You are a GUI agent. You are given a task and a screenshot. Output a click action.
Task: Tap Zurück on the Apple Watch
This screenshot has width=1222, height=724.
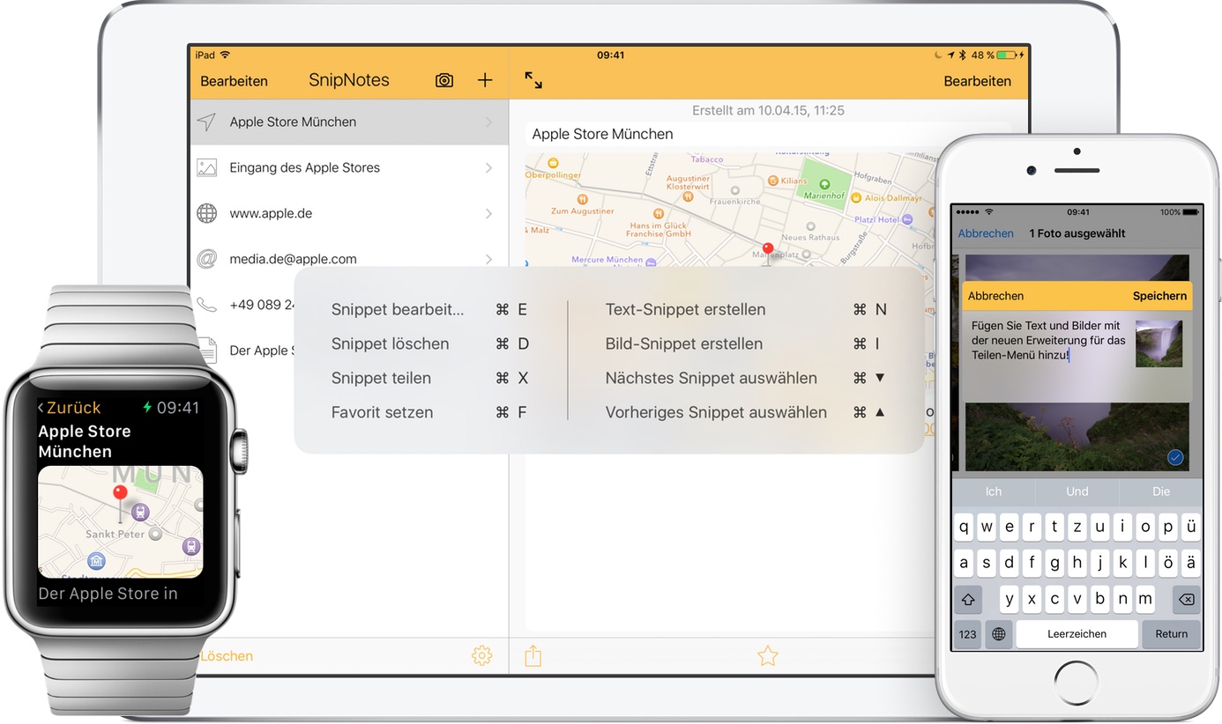point(70,408)
